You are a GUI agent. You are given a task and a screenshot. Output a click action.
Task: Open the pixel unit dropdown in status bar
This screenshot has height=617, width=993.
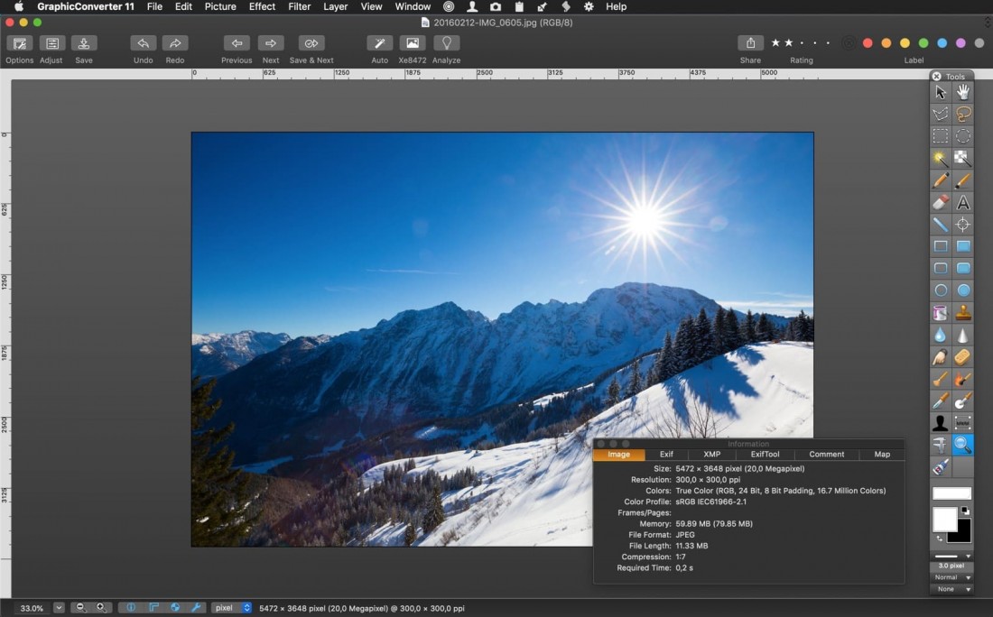coord(231,607)
